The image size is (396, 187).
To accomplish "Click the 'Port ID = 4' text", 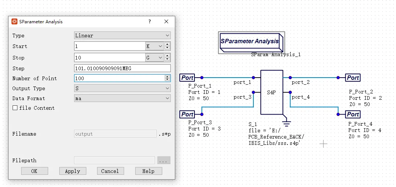I will click(365, 130).
